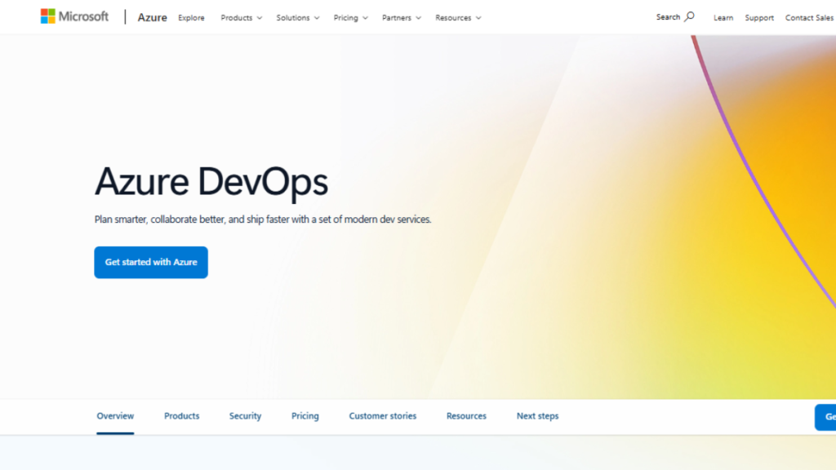Open the Azure home link
Screen dimensions: 836x470
(152, 17)
